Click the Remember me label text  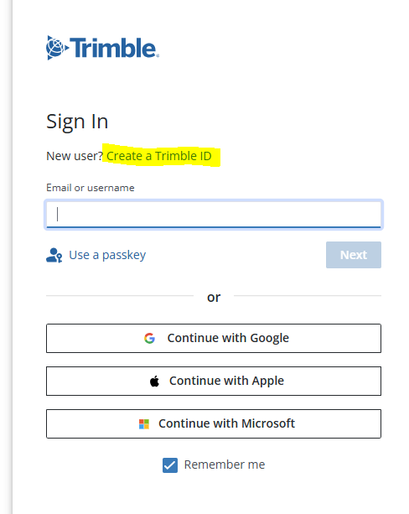click(225, 465)
